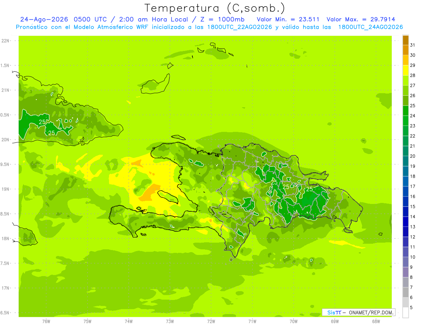
Task: Pick the teal legend swatch between 19 and 20
Action: click(x=405, y=161)
